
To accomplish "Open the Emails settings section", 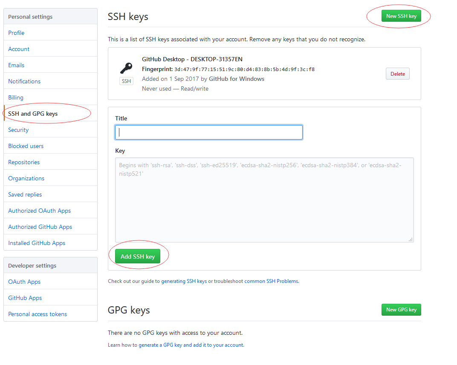I will [16, 65].
